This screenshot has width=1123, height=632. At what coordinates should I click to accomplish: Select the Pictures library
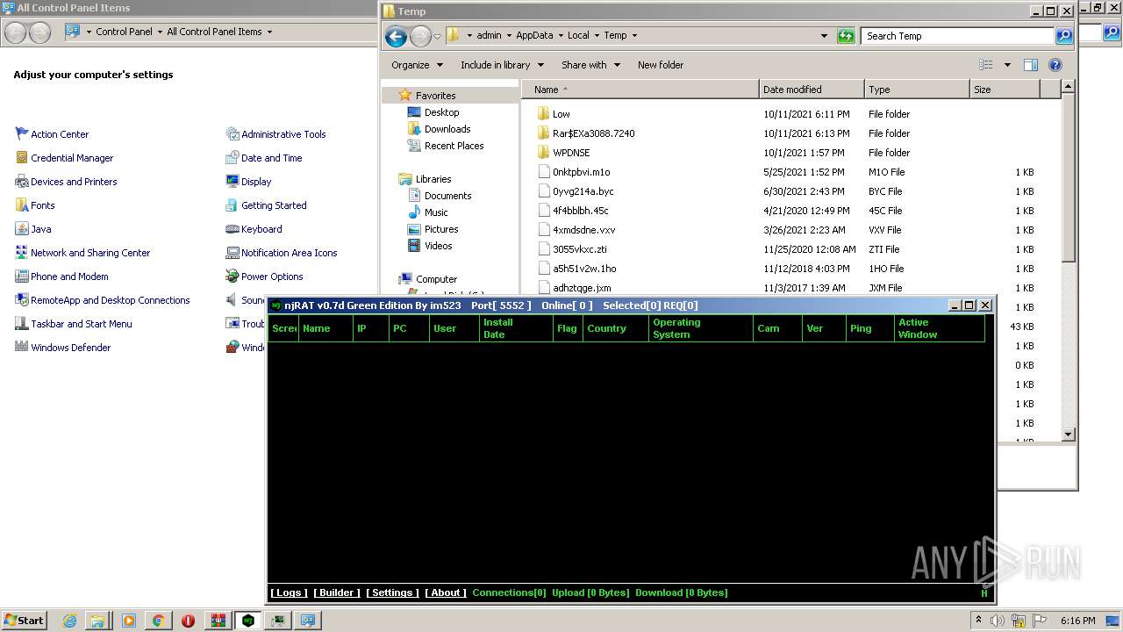pos(433,229)
